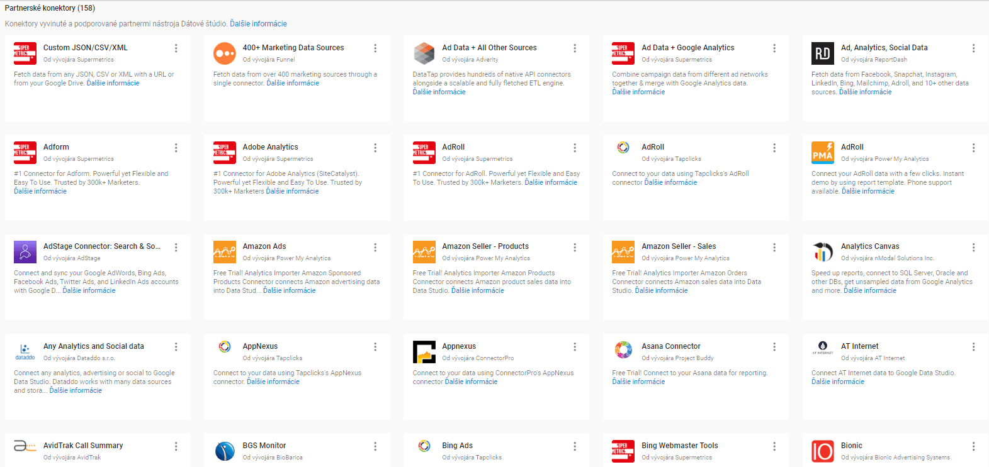Open the three-dot menu for Asana Connector
The width and height of the screenshot is (989, 467).
[x=774, y=347]
